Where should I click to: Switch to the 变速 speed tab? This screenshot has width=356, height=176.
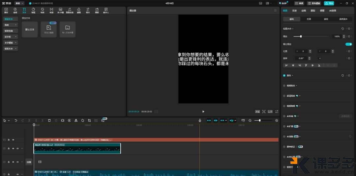click(x=294, y=11)
